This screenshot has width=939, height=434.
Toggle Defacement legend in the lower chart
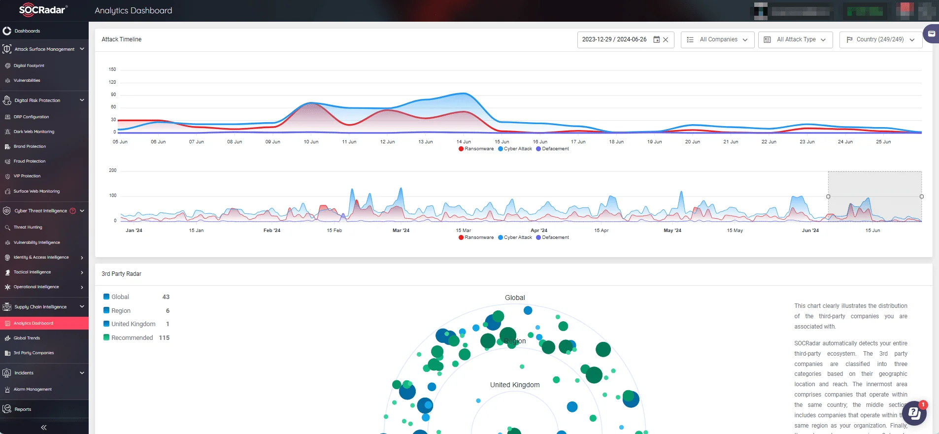pos(552,237)
